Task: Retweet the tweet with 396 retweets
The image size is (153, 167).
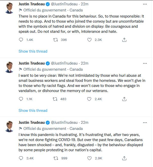Action: [x=55, y=40]
